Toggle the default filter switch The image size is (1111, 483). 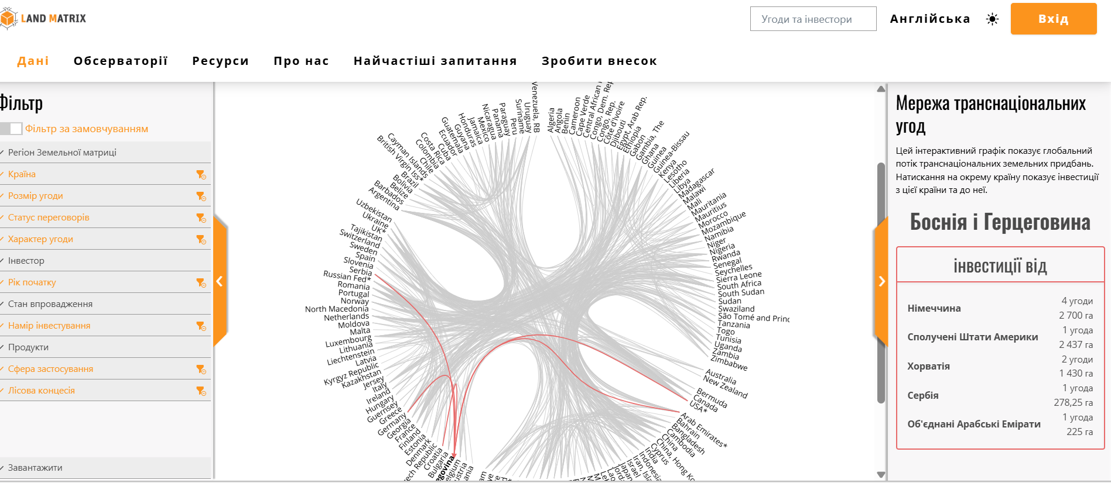11,129
